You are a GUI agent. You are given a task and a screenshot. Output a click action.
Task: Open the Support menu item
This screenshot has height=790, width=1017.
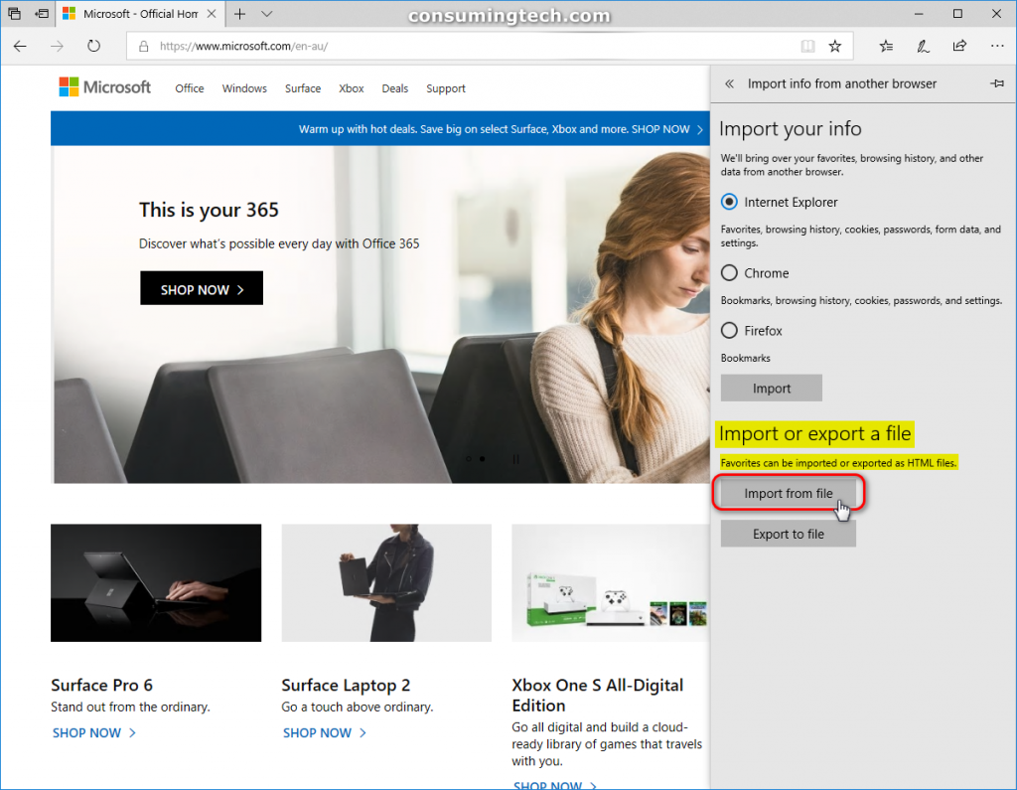click(x=446, y=88)
